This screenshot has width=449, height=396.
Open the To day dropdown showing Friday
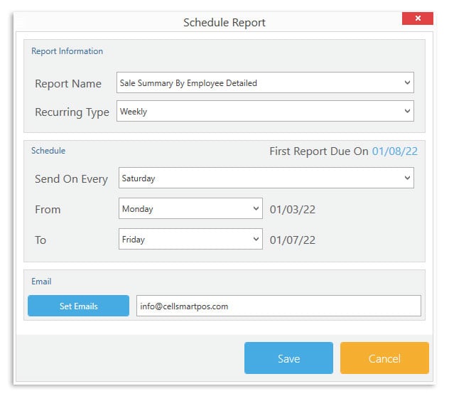coord(190,240)
